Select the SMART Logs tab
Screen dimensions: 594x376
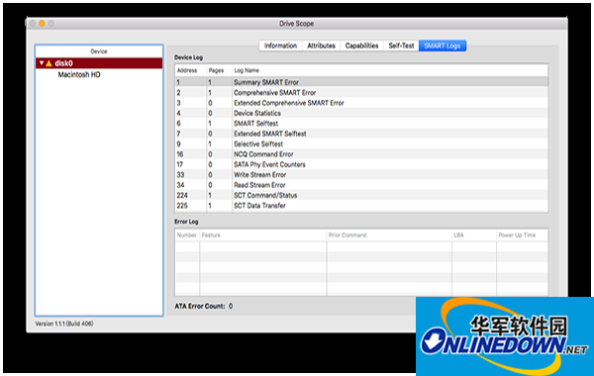tap(443, 46)
